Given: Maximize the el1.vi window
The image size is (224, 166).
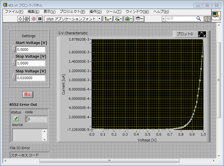Looking at the screenshot, I should [x=207, y=5].
